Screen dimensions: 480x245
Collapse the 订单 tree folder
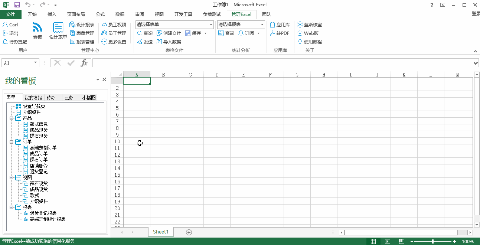coord(12,142)
